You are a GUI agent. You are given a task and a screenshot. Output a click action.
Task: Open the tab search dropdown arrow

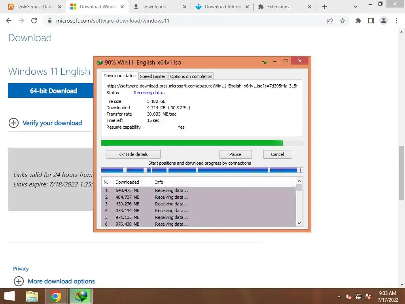(x=356, y=7)
